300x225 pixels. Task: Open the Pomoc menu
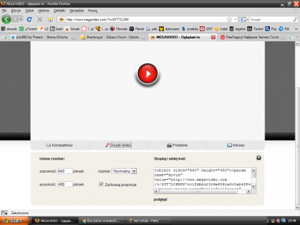(x=92, y=11)
